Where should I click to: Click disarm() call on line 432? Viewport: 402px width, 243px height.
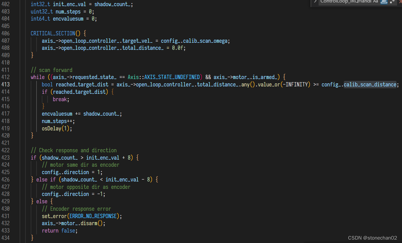(93, 223)
